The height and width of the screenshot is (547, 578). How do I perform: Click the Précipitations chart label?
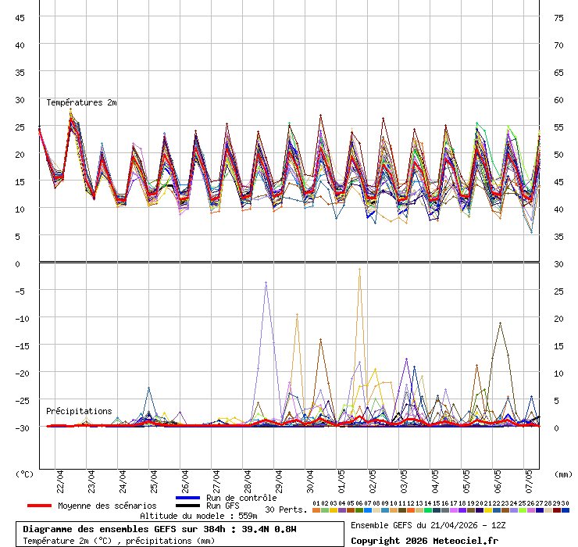[x=79, y=411]
